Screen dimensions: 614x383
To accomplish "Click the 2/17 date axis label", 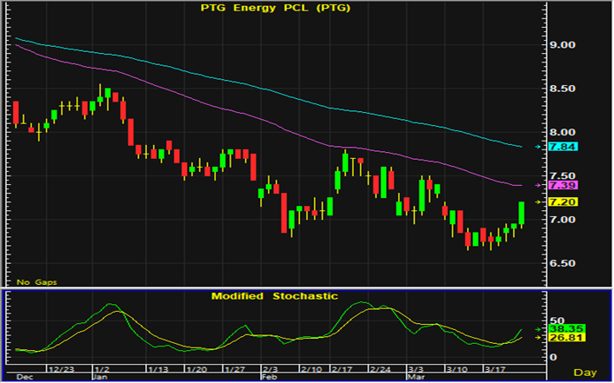I will (342, 369).
